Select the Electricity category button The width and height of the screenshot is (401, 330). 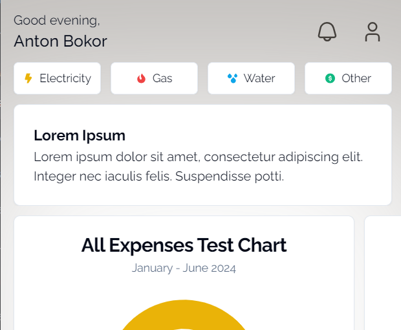58,78
